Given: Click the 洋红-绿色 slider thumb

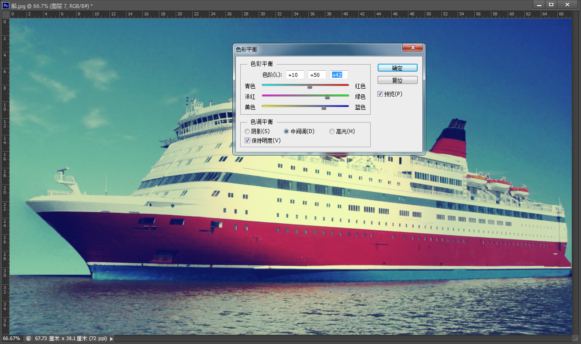Looking at the screenshot, I should click(x=327, y=97).
